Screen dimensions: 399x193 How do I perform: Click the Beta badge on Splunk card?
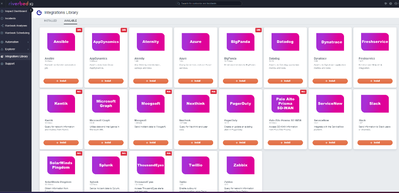pos(124,153)
